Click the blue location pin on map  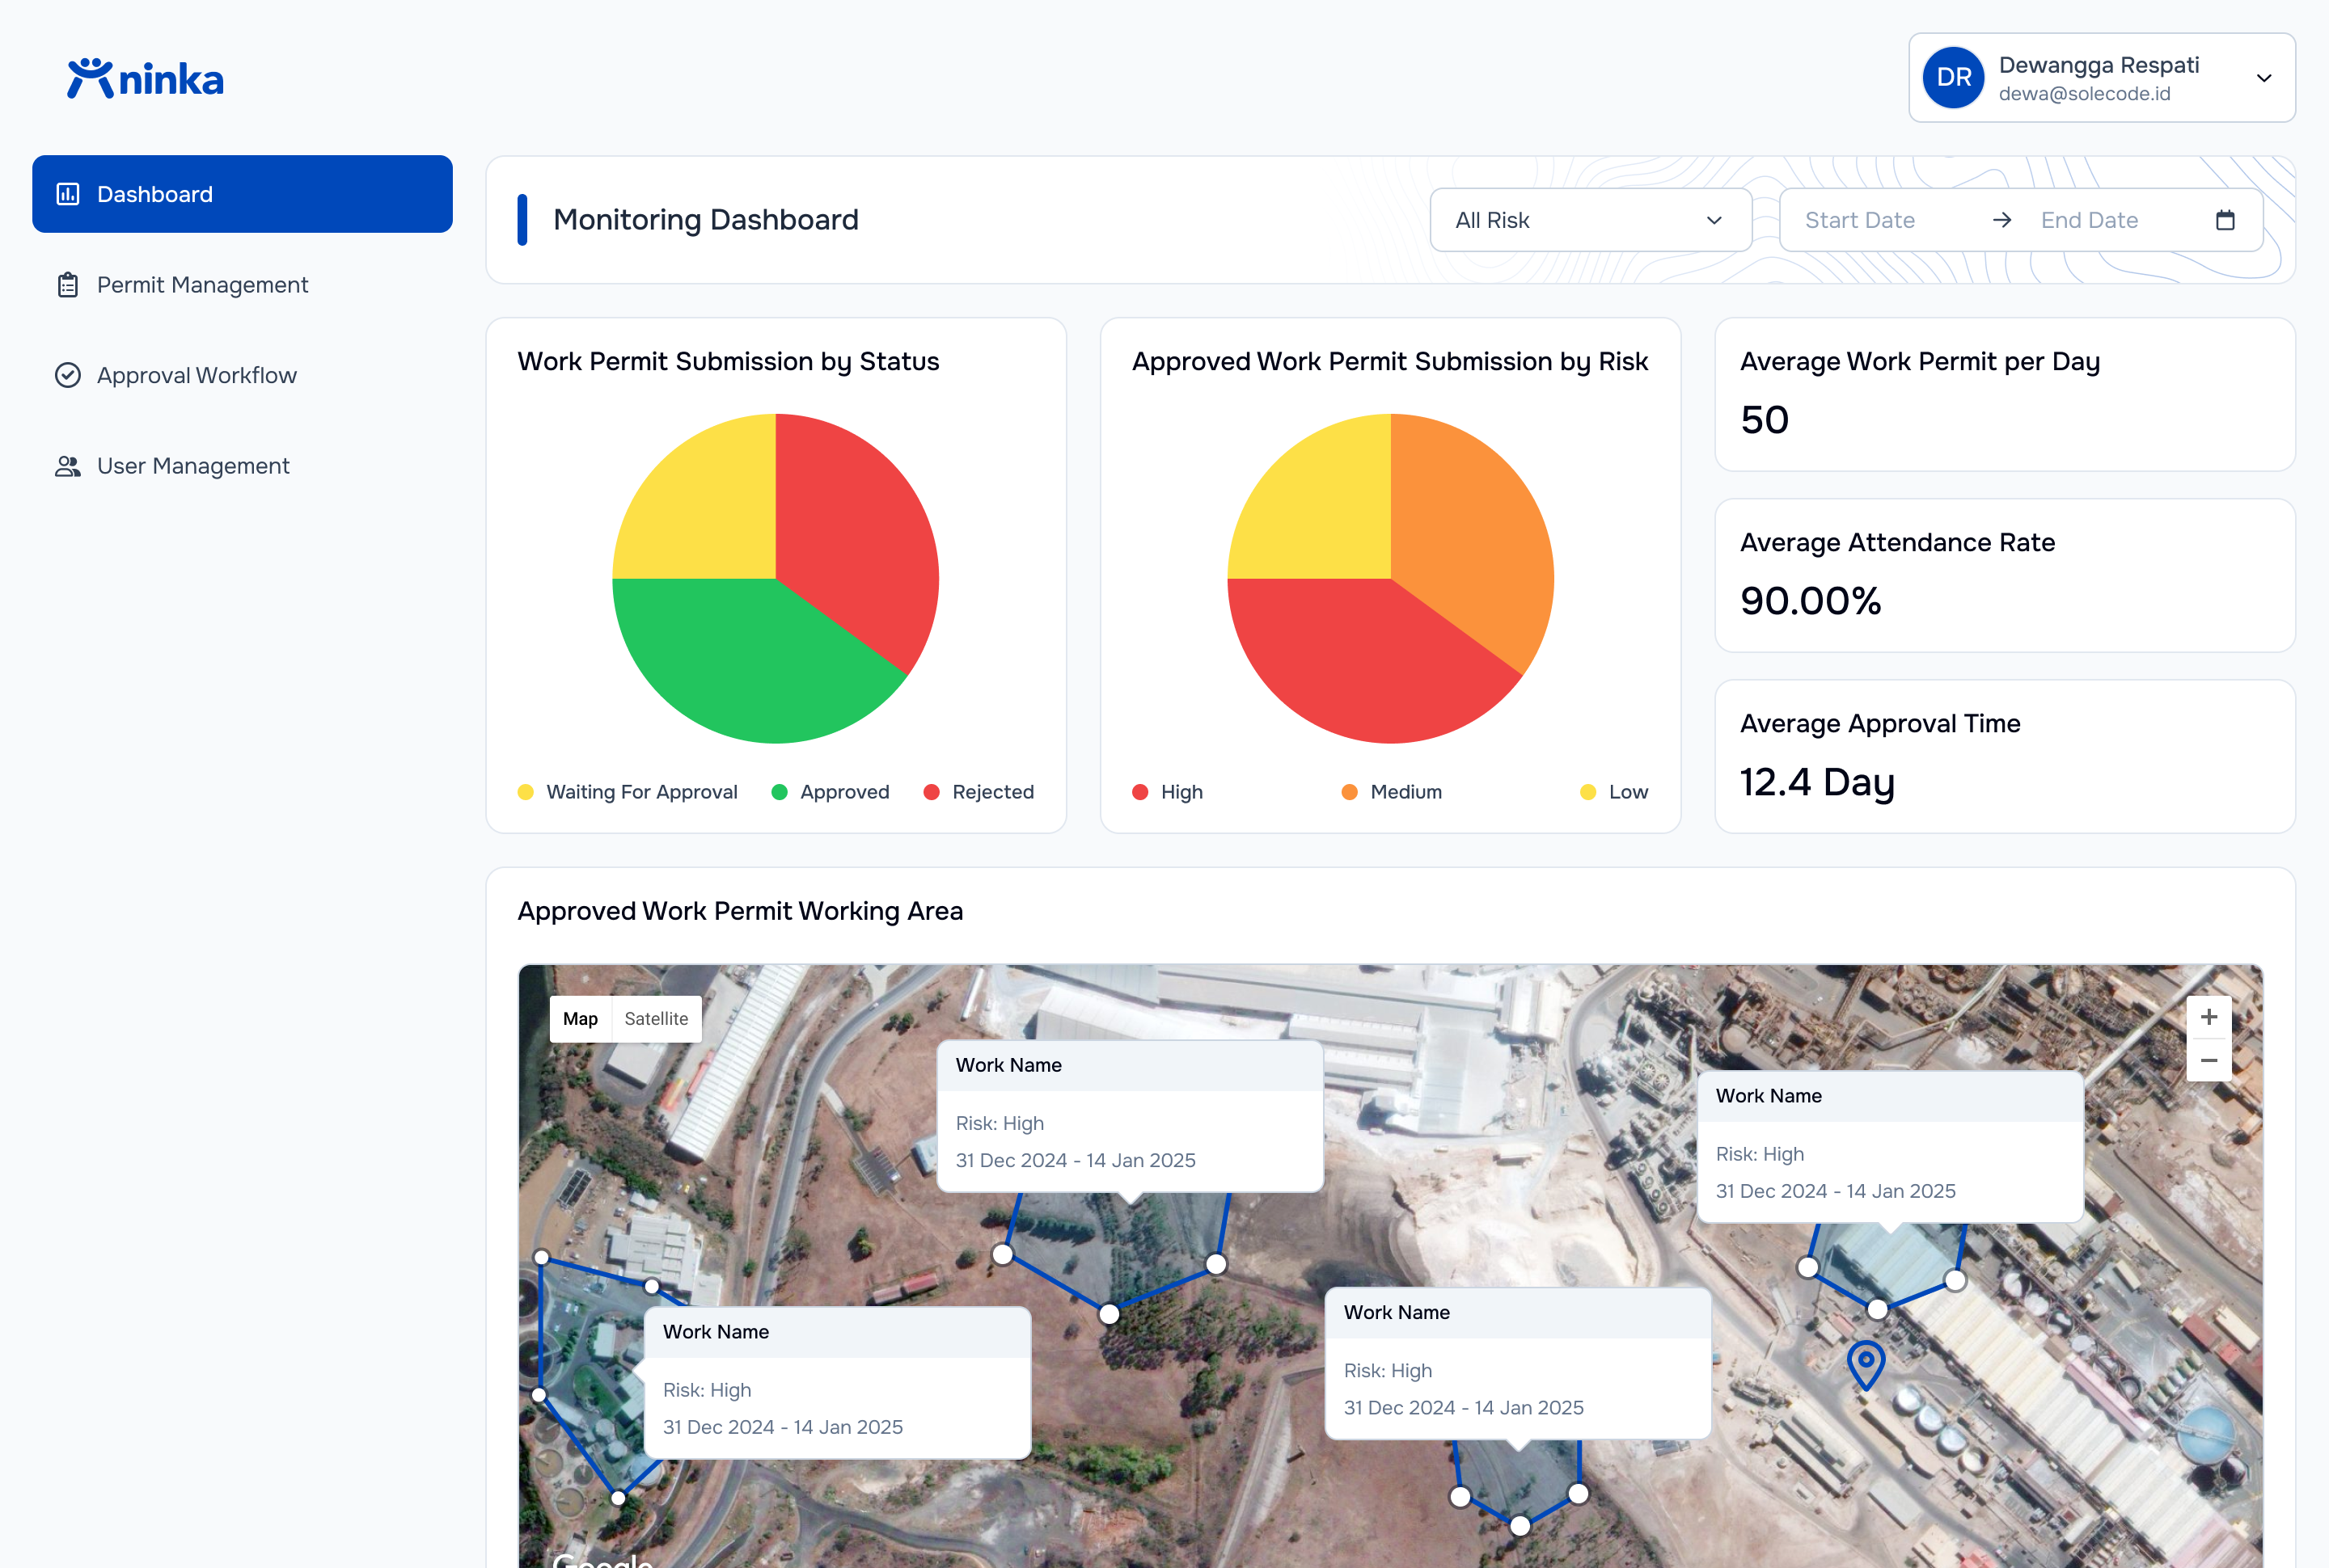coord(1866,1364)
